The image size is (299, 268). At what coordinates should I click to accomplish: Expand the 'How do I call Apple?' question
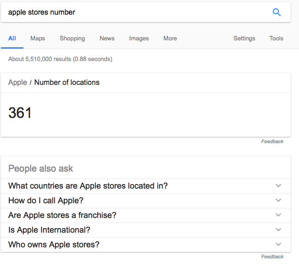(146, 201)
